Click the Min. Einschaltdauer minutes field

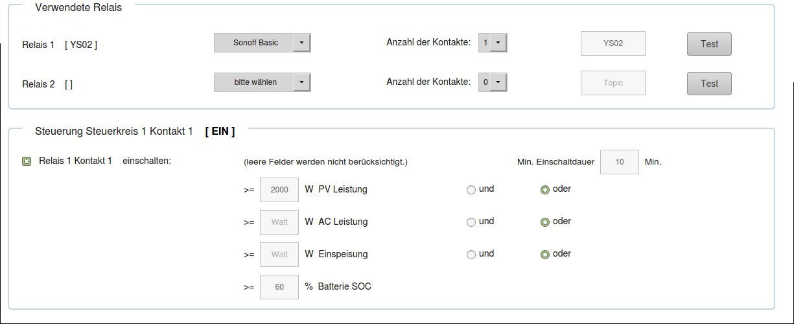619,162
